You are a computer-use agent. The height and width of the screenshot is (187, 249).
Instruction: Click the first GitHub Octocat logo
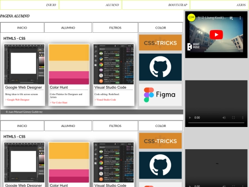pos(160,67)
